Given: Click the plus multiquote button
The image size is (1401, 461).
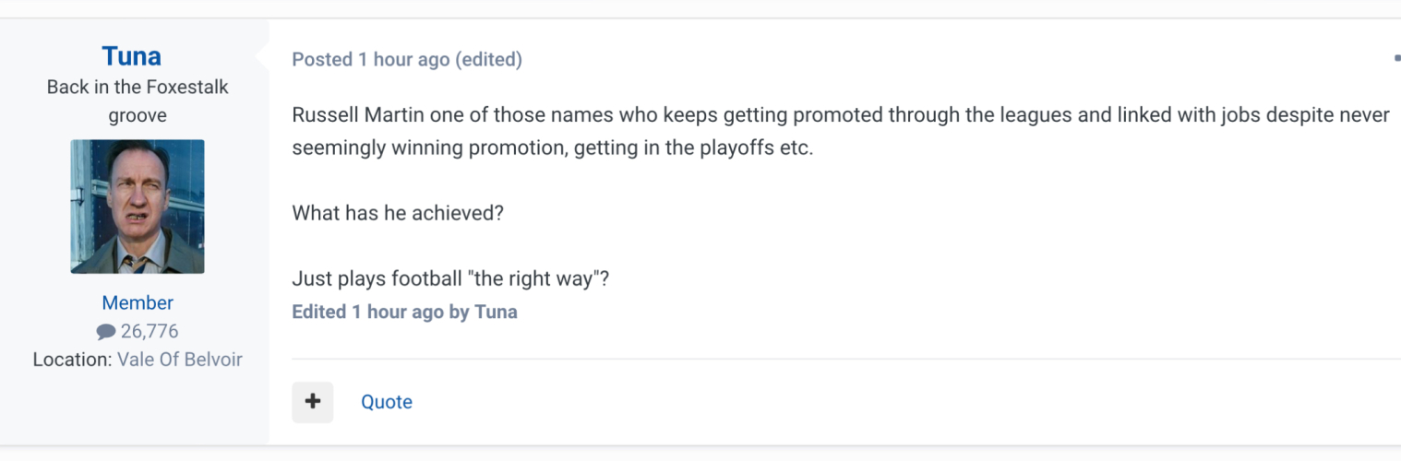Looking at the screenshot, I should tap(312, 402).
